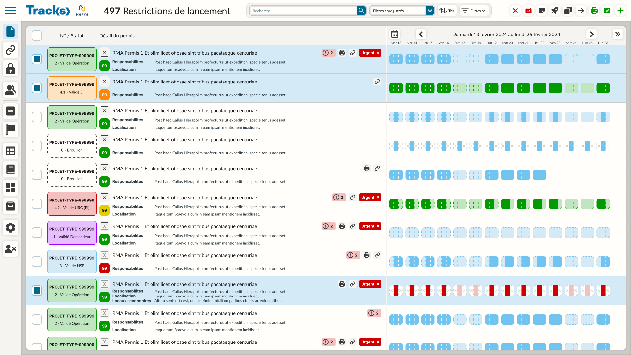Open the settings gear sidebar item
The image size is (631, 355).
coord(11,227)
